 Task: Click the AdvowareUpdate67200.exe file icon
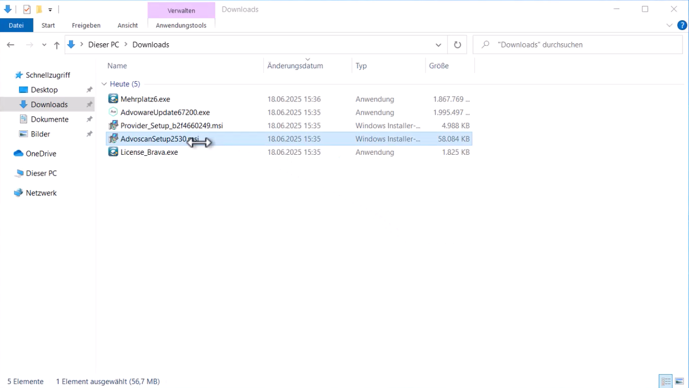(x=113, y=112)
